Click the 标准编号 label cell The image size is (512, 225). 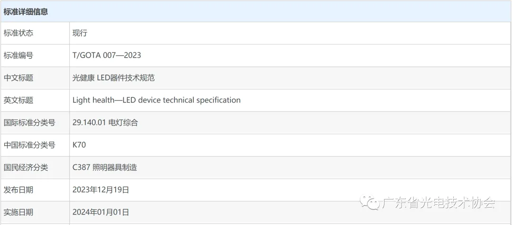(x=35, y=55)
